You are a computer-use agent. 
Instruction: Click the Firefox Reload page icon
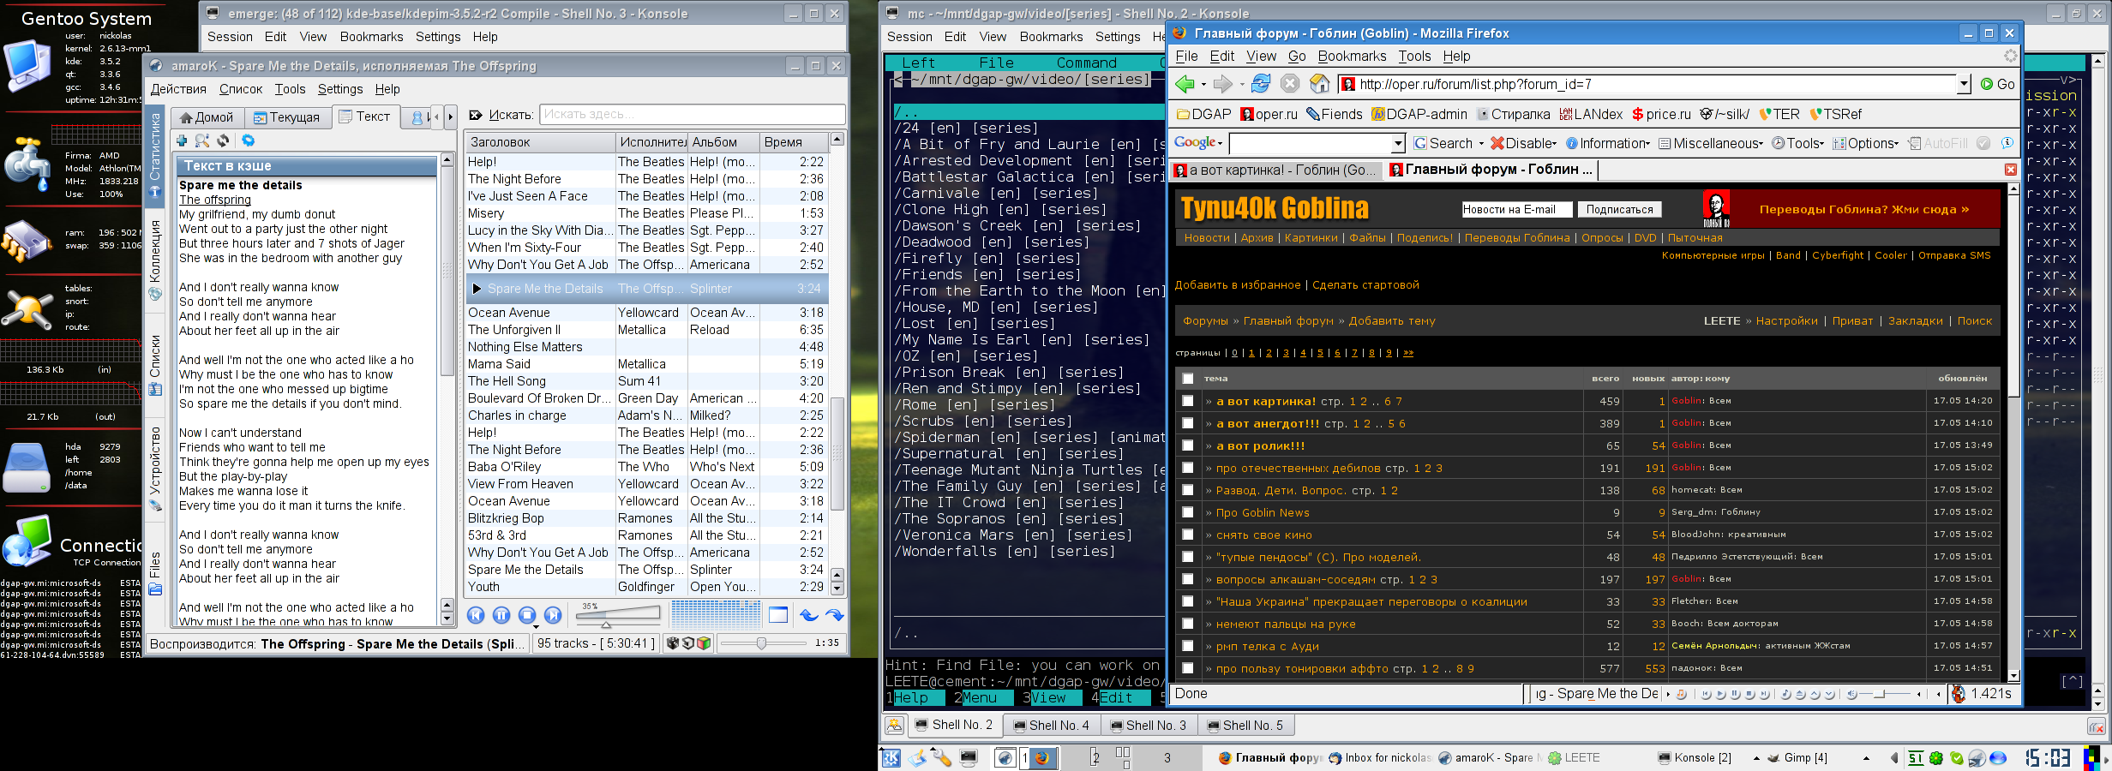[x=1260, y=84]
